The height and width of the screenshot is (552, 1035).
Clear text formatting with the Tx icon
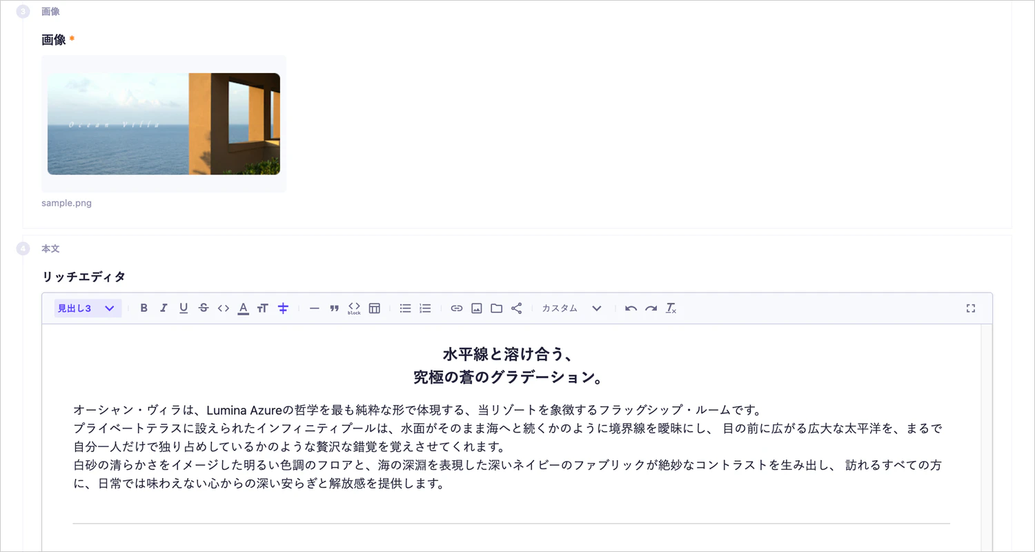[x=671, y=308]
